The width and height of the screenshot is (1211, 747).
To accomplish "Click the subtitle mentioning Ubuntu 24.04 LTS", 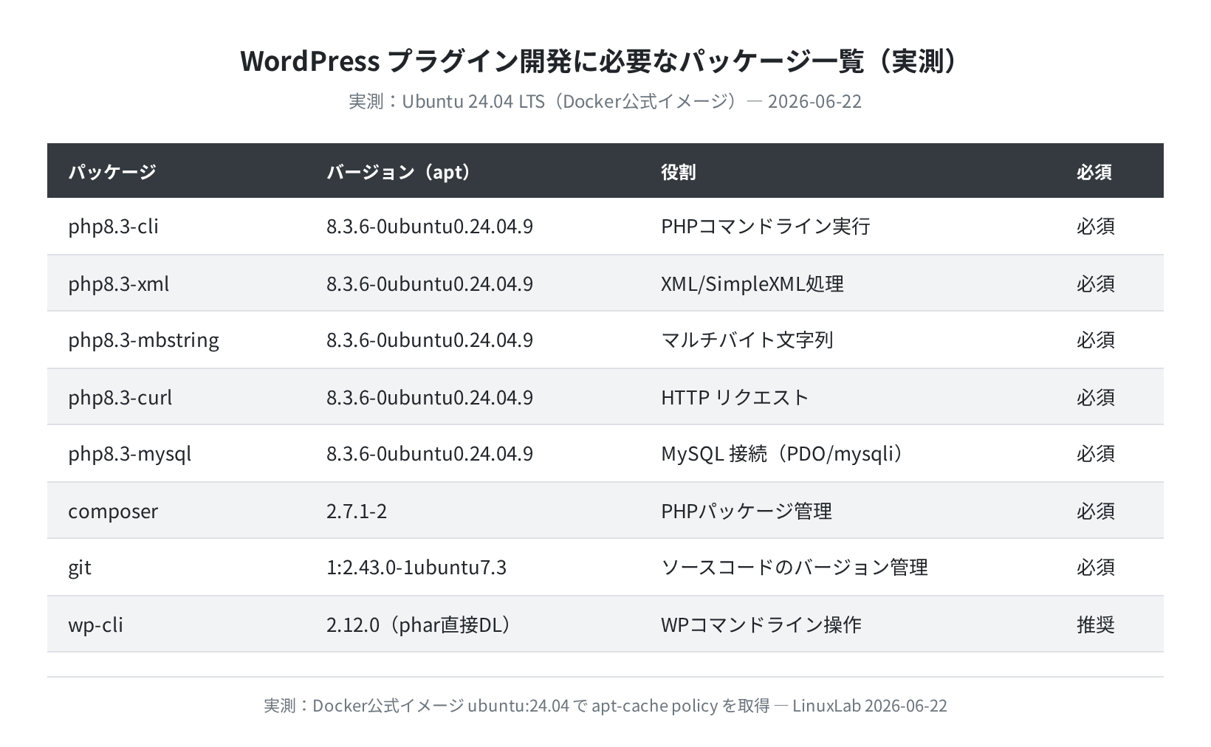I will click(605, 101).
